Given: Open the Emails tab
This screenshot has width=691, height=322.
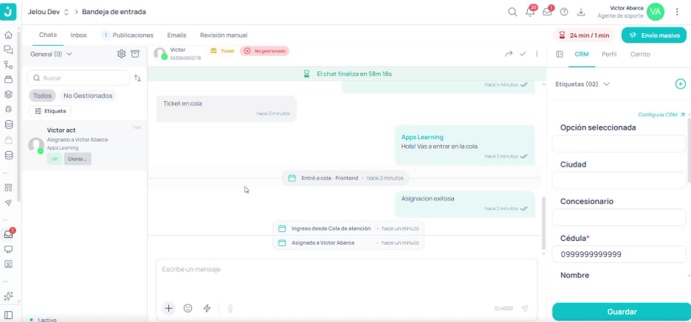Looking at the screenshot, I should point(176,35).
